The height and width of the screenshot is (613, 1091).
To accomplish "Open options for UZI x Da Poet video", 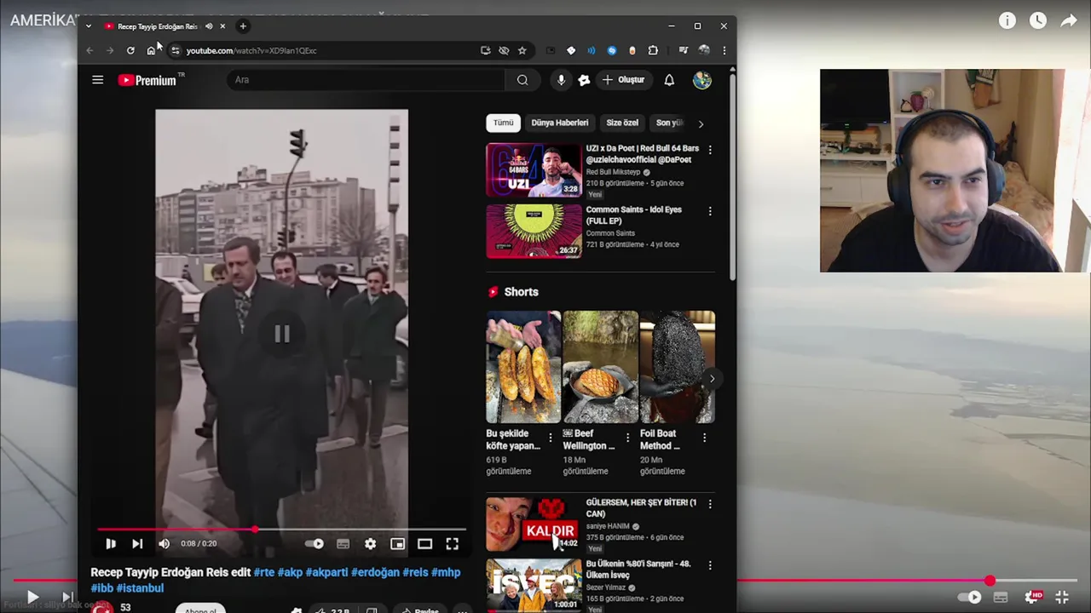I will pyautogui.click(x=710, y=150).
